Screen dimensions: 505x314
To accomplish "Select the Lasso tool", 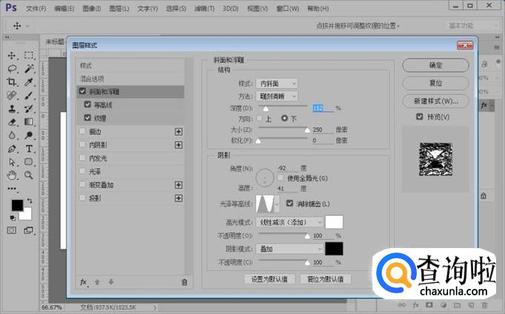I will click(x=13, y=69).
